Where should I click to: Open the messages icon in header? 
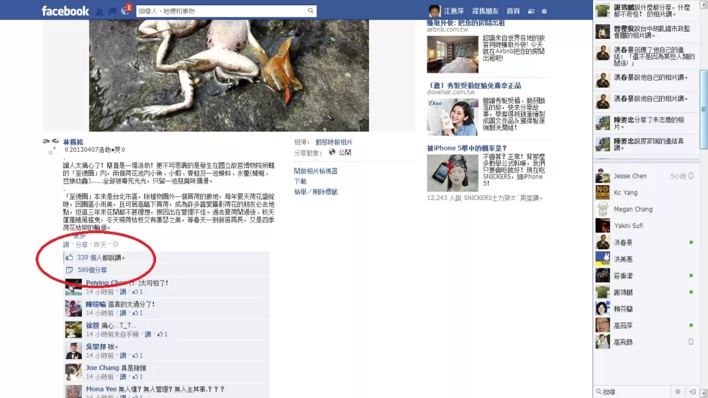(x=112, y=11)
